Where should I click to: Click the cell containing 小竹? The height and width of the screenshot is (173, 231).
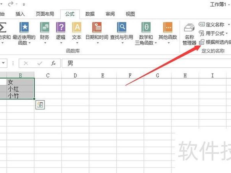point(21,95)
